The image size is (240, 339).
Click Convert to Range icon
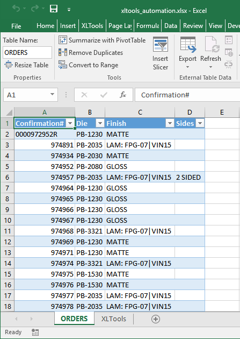63,65
